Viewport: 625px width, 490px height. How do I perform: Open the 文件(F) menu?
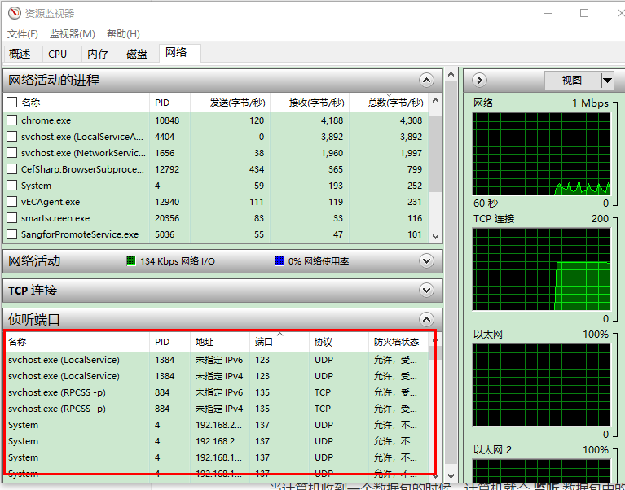23,34
